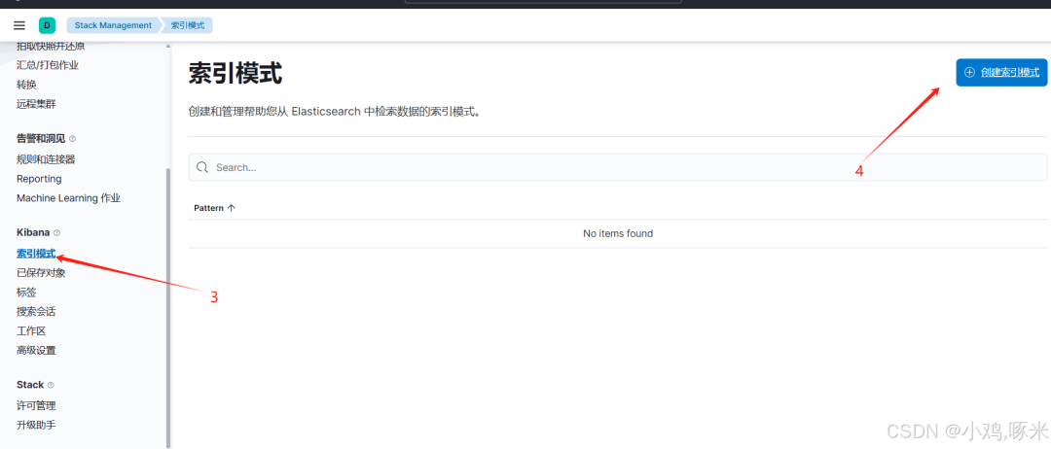The height and width of the screenshot is (449, 1051).
Task: Click the magnifier icon in Search box
Action: [202, 167]
